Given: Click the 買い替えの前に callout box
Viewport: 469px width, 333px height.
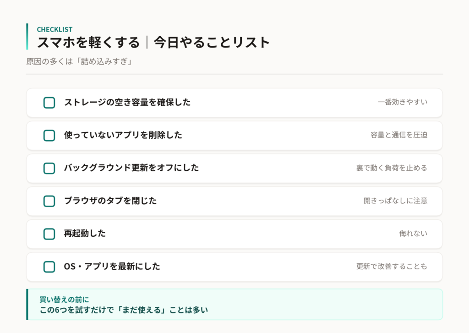Looking at the screenshot, I should pos(234,304).
